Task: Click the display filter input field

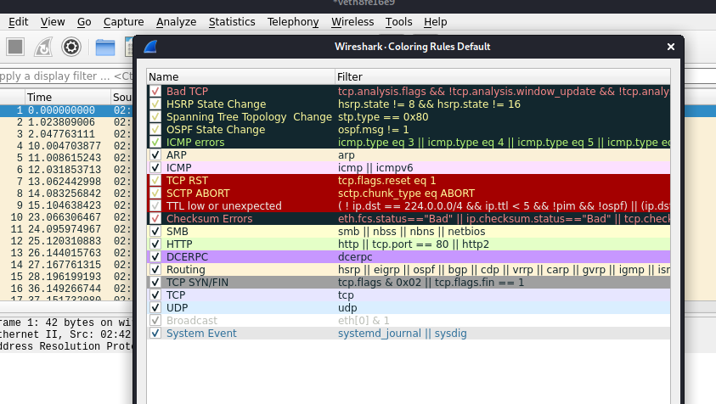Action: 66,76
